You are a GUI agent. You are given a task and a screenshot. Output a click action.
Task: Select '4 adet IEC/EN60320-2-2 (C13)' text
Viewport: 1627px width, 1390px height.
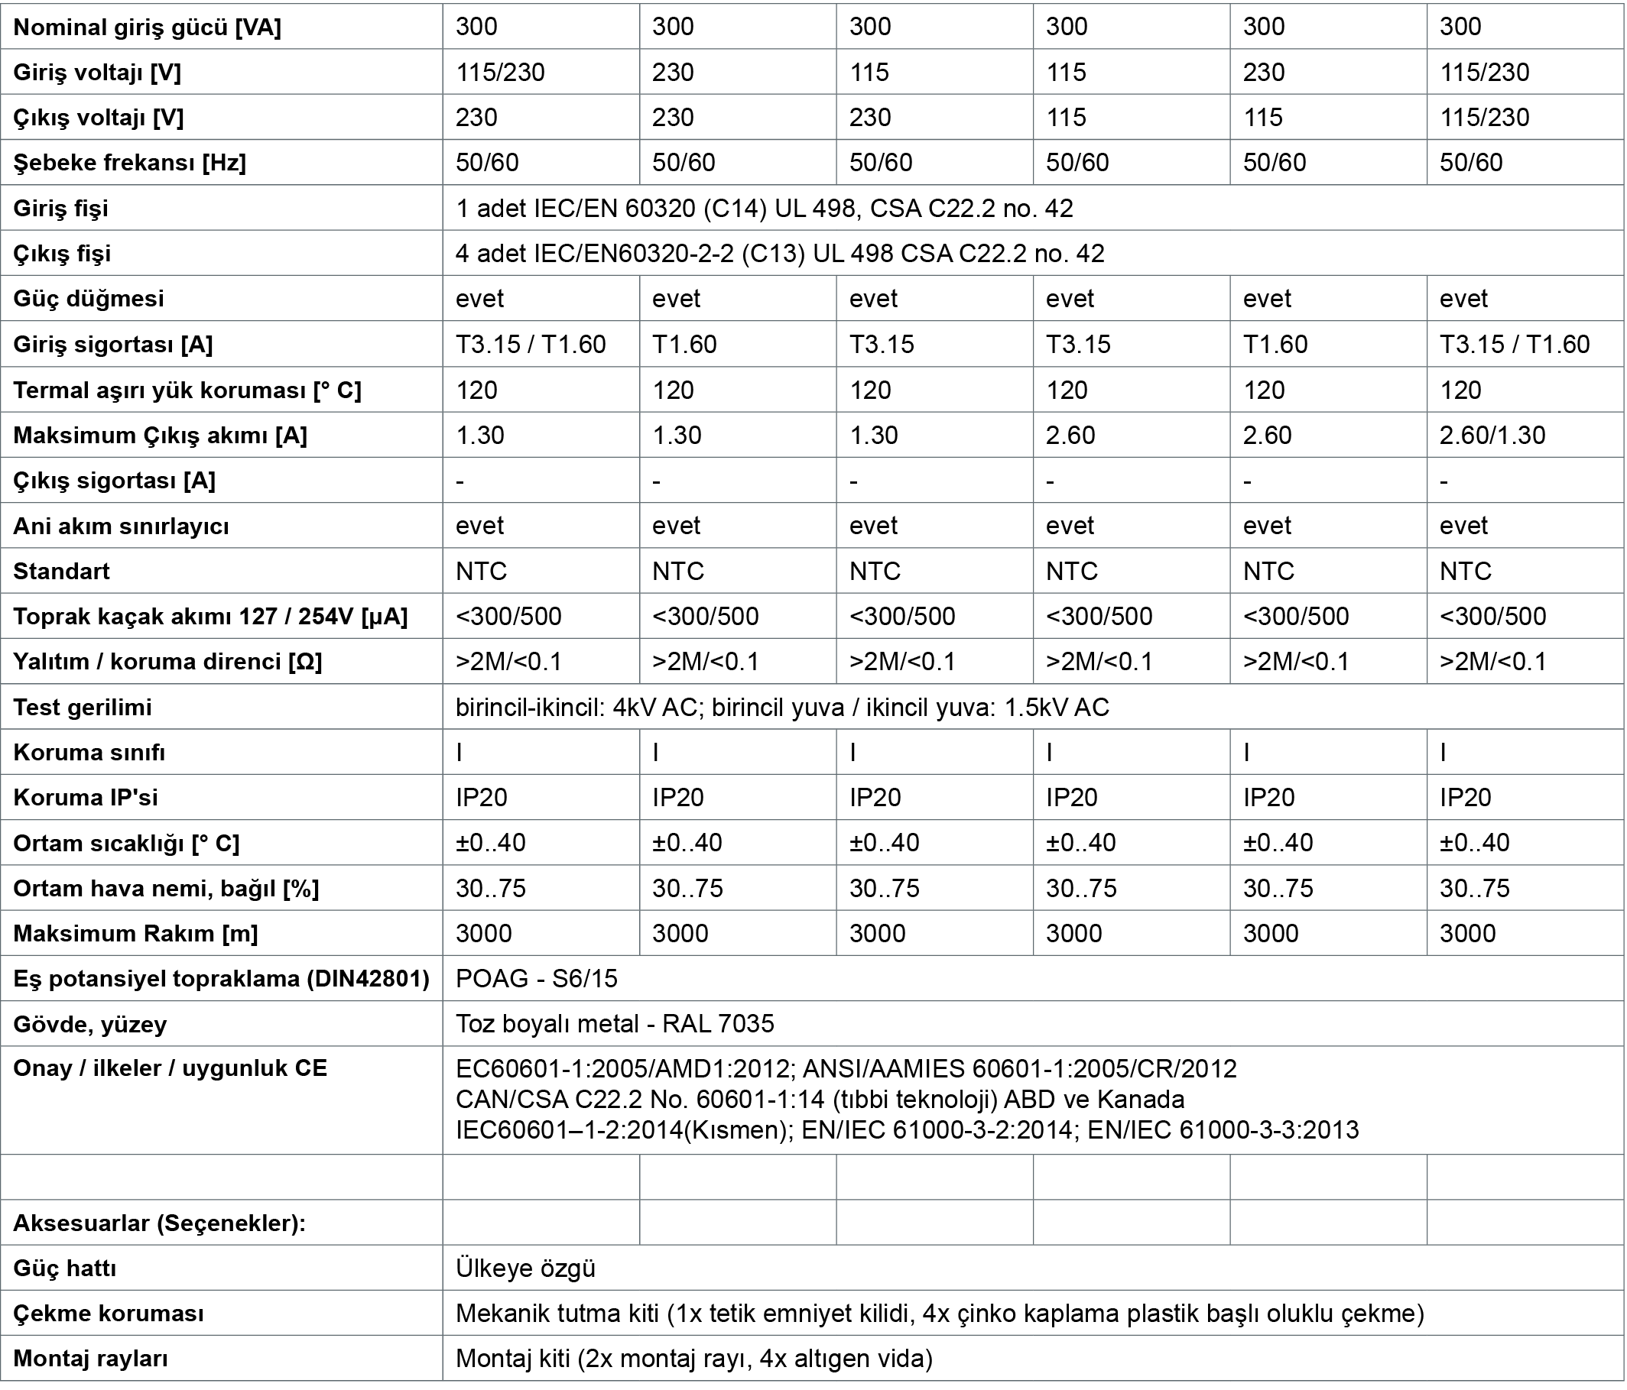(x=631, y=254)
